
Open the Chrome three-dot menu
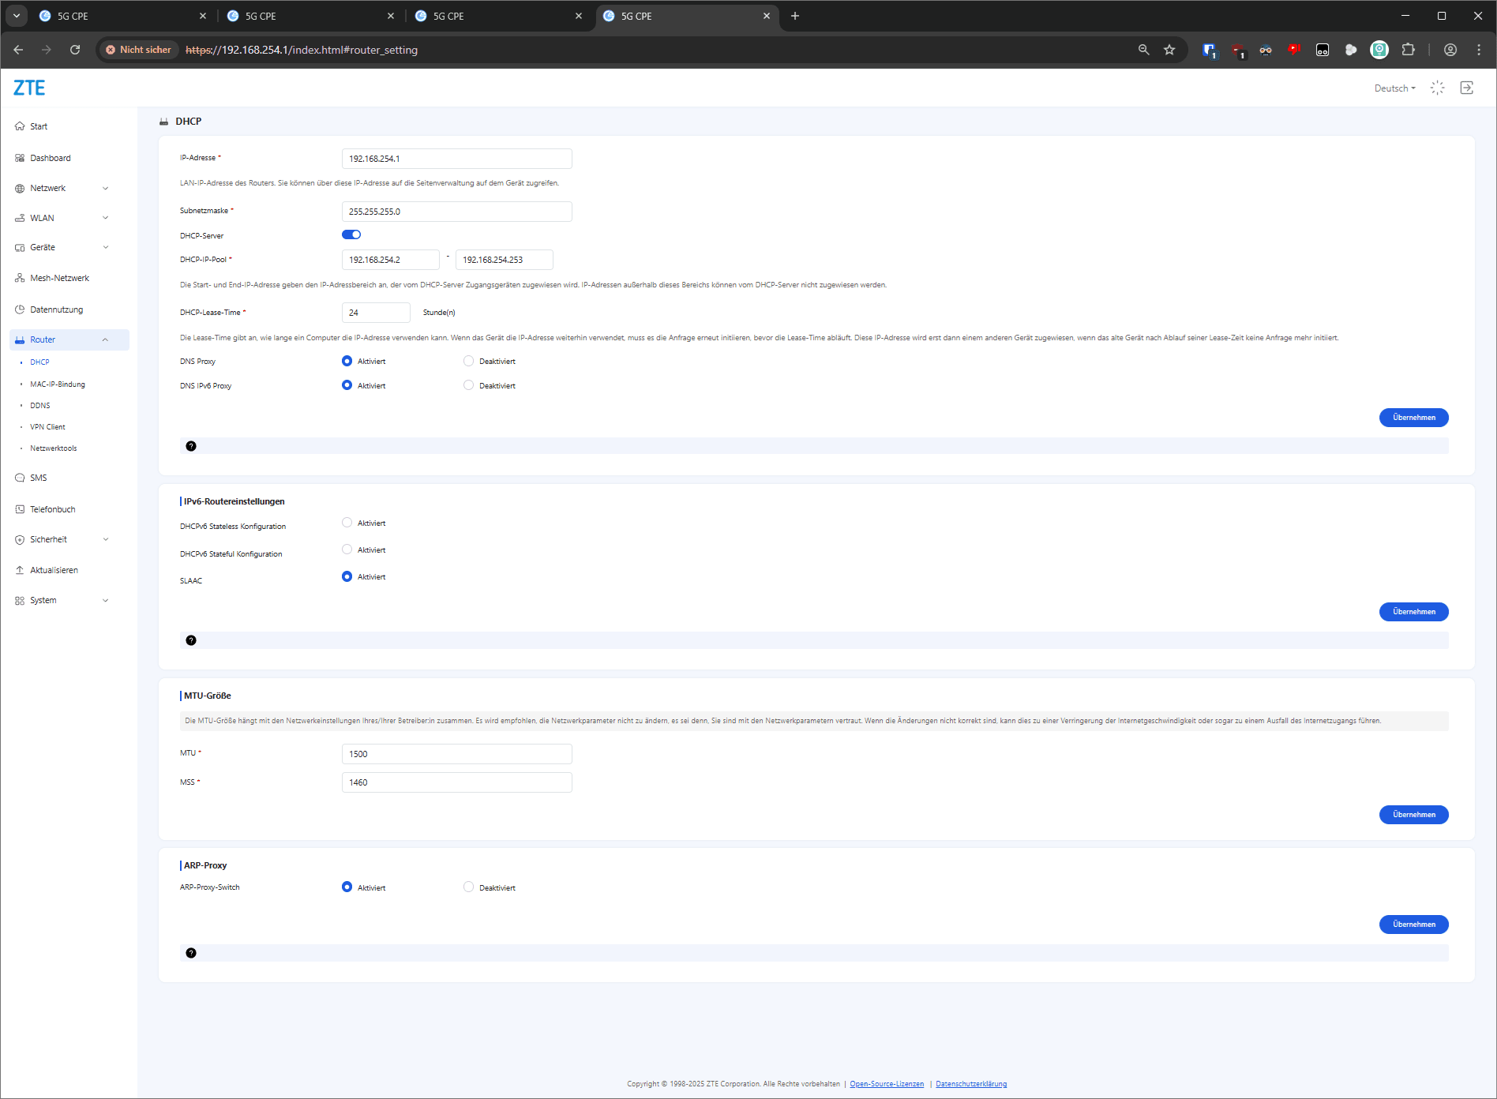click(x=1479, y=50)
